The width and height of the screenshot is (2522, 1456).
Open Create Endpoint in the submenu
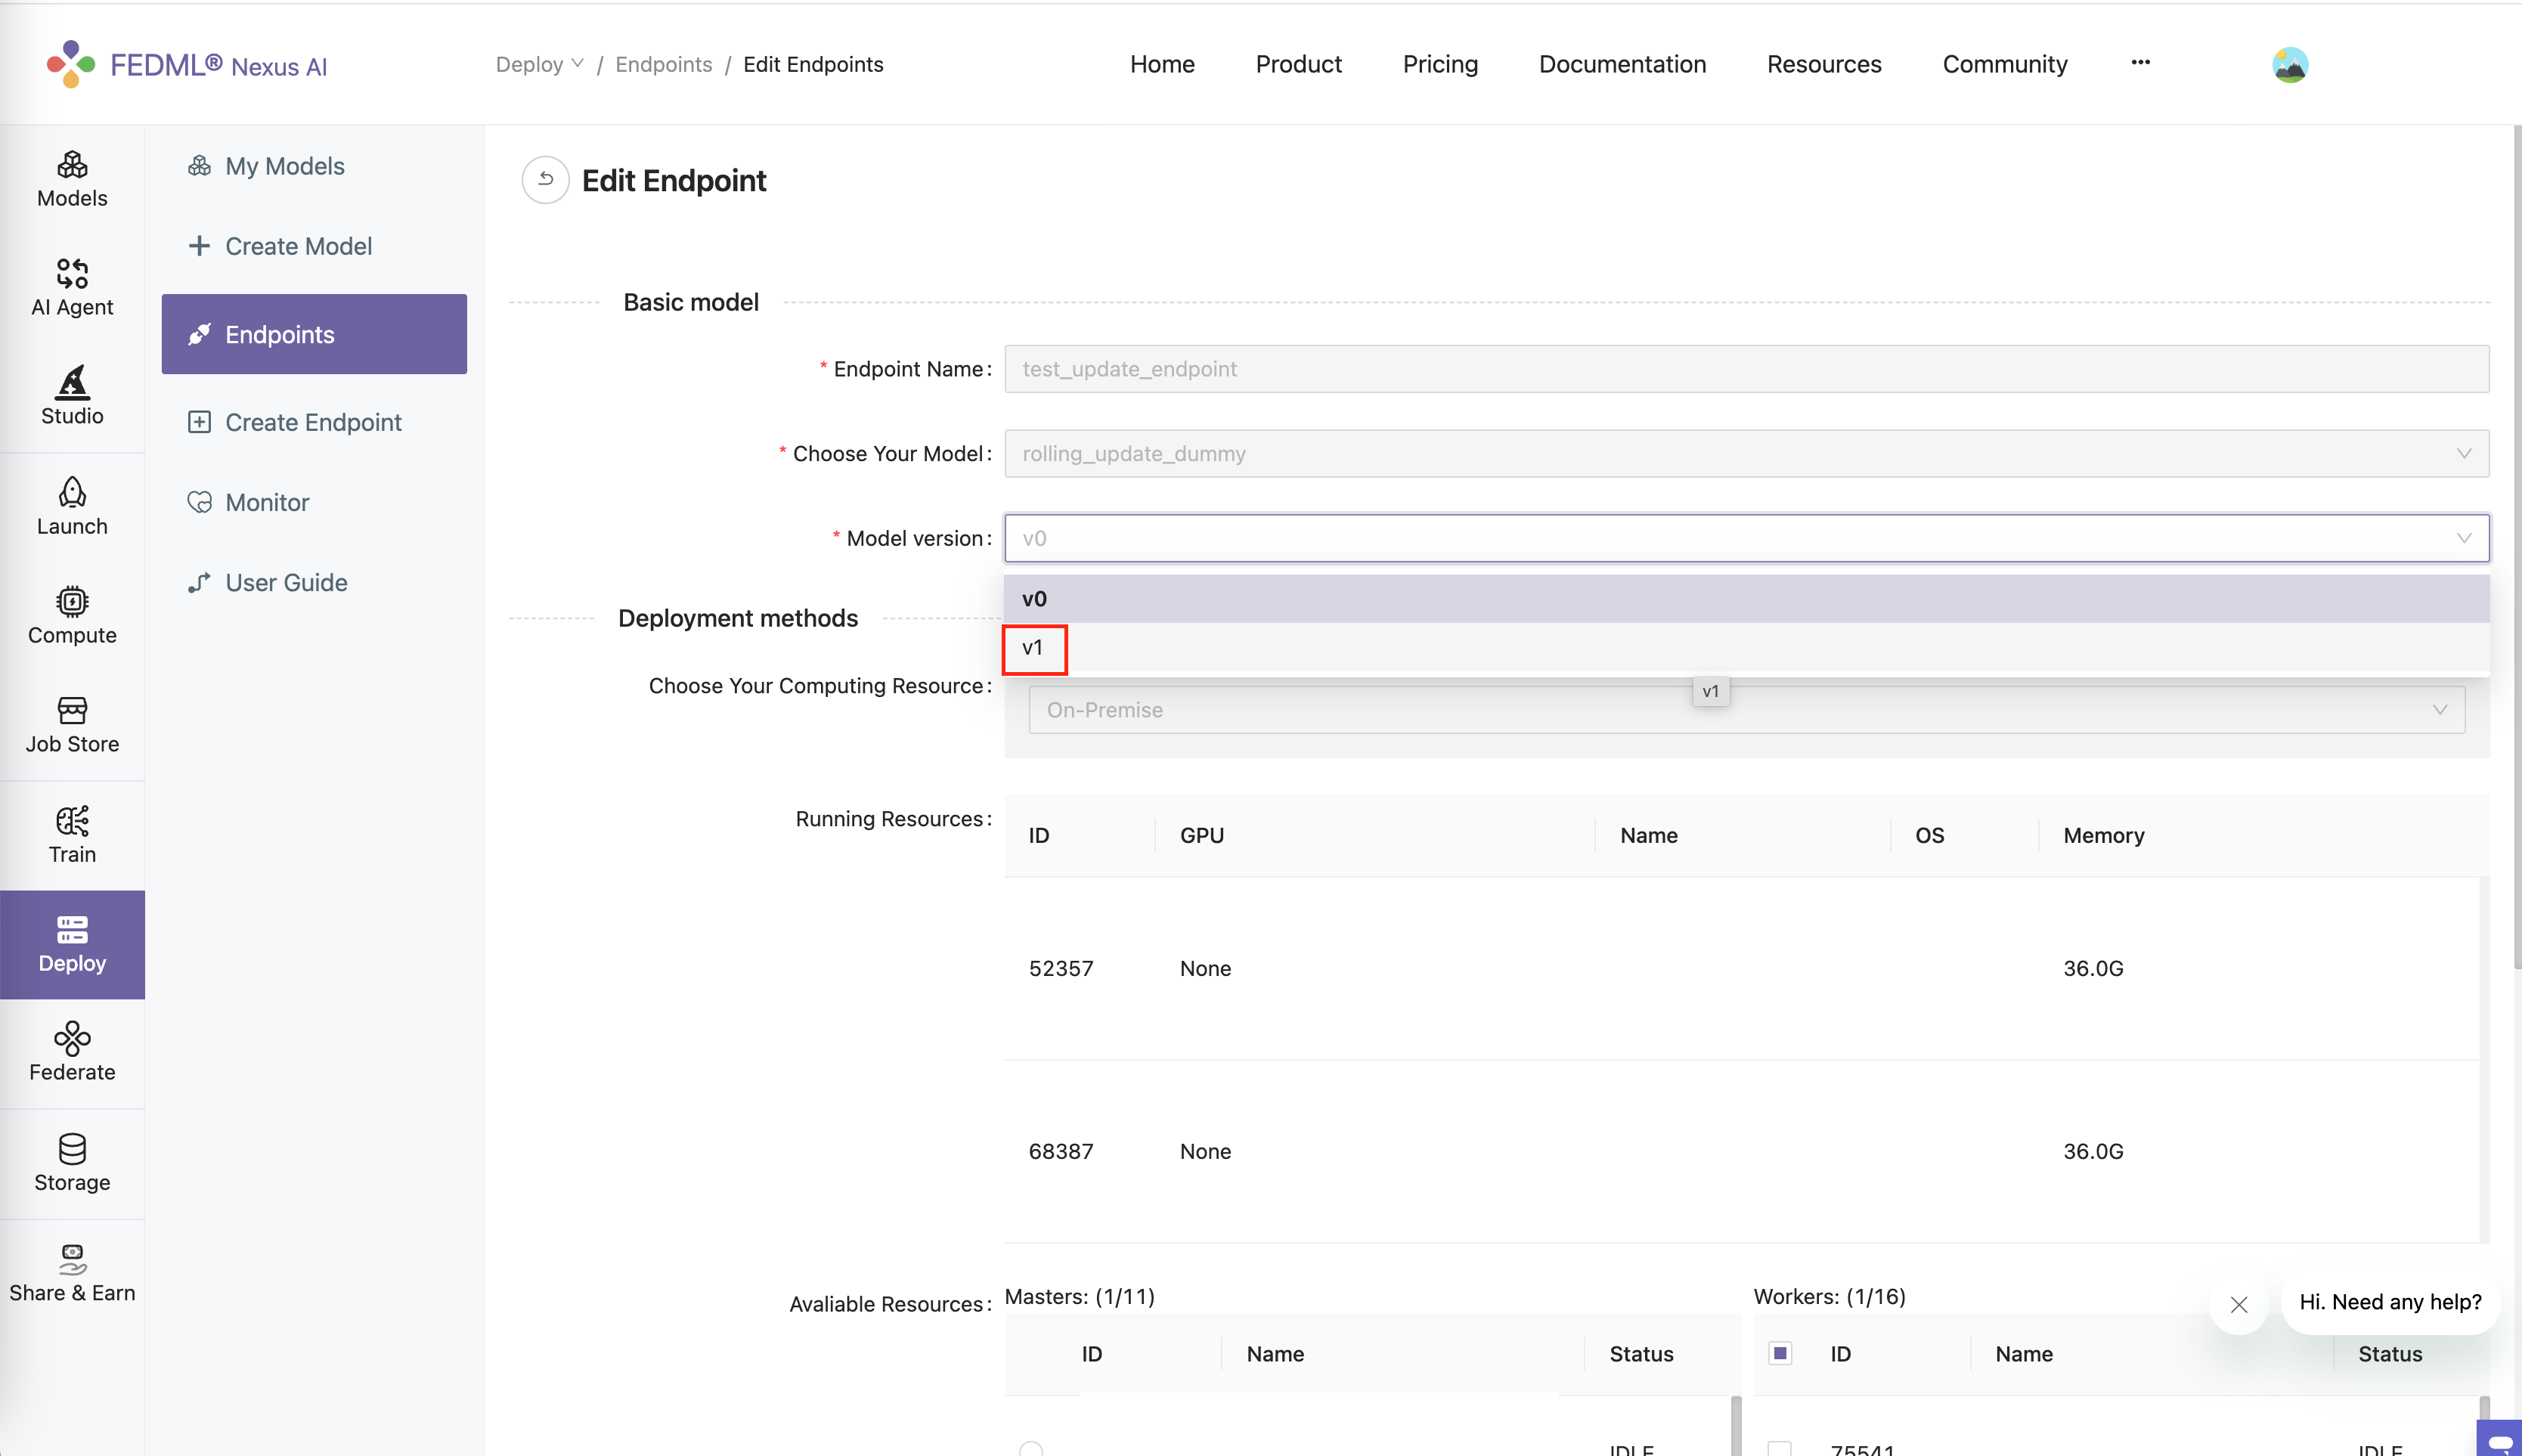313,422
